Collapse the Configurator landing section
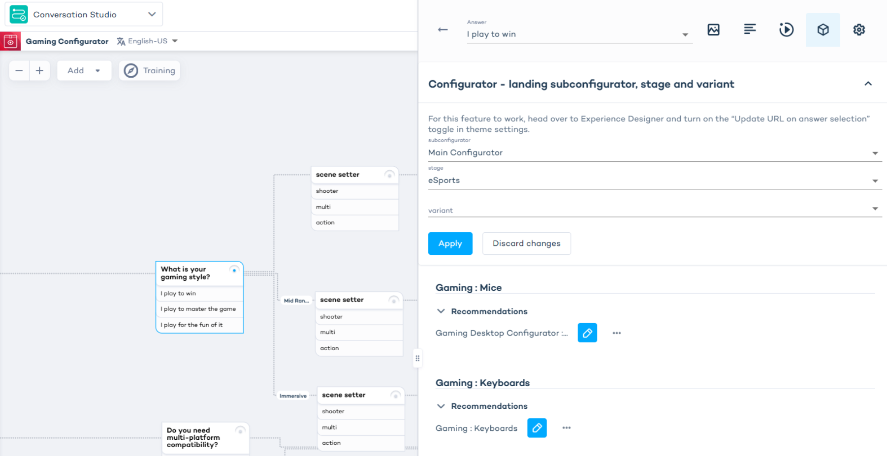The image size is (887, 456). point(868,84)
